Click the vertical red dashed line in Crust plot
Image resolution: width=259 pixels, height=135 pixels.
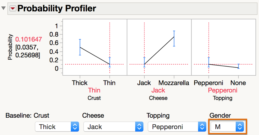tap(110, 48)
